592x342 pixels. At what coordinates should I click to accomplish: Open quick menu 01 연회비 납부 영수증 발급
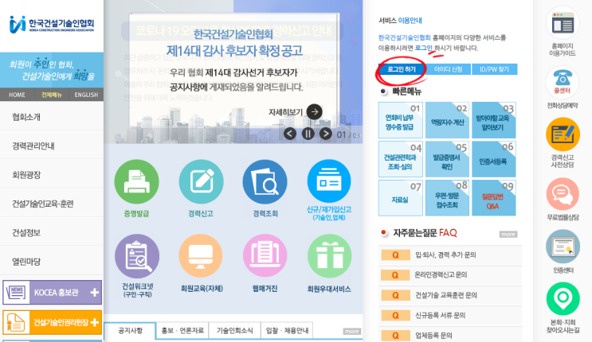pos(401,120)
